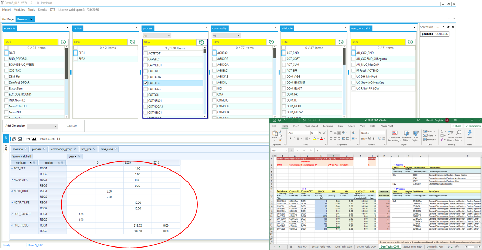Click the increase decimals icon in Data toolbar
The width and height of the screenshot is (482, 250).
pos(20,139)
